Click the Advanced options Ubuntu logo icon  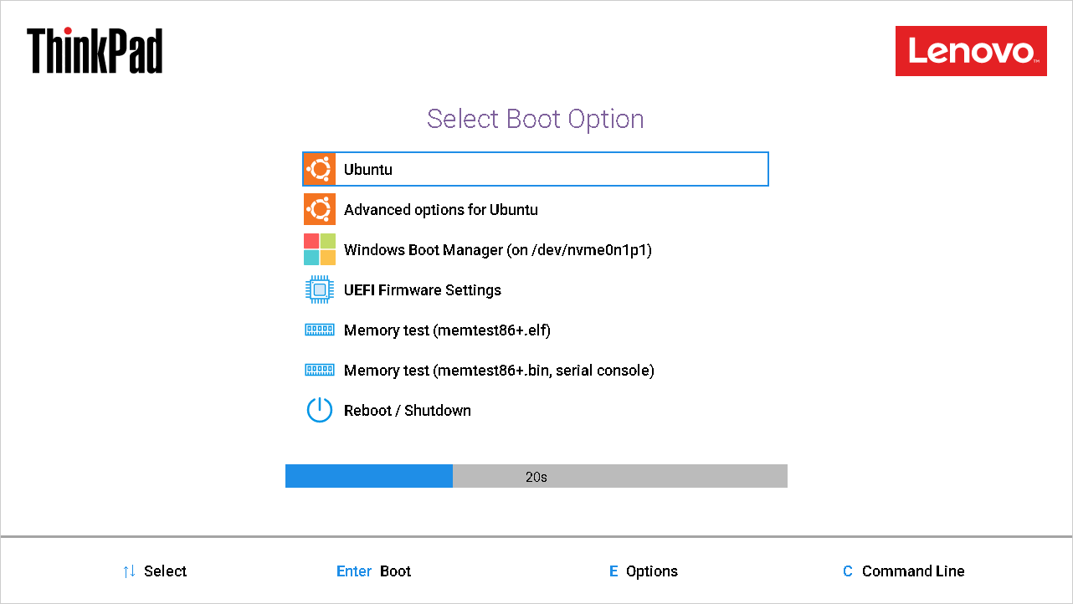click(x=320, y=209)
